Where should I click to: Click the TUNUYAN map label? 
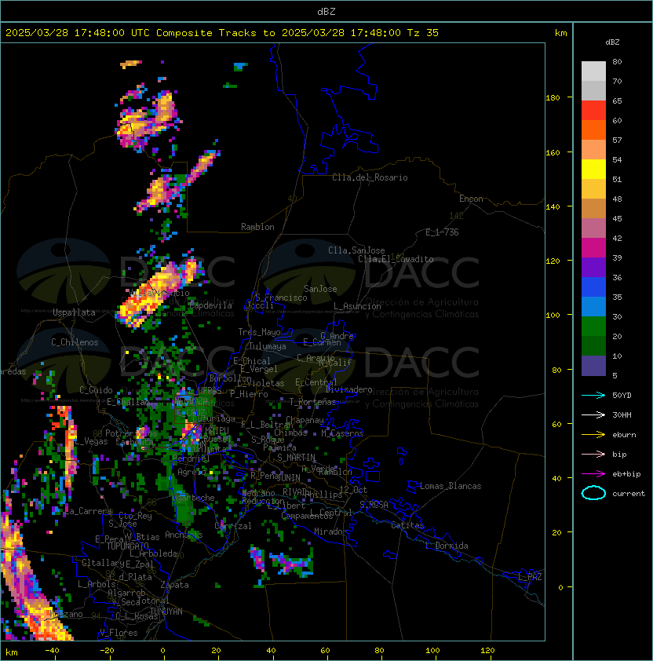[x=166, y=612]
